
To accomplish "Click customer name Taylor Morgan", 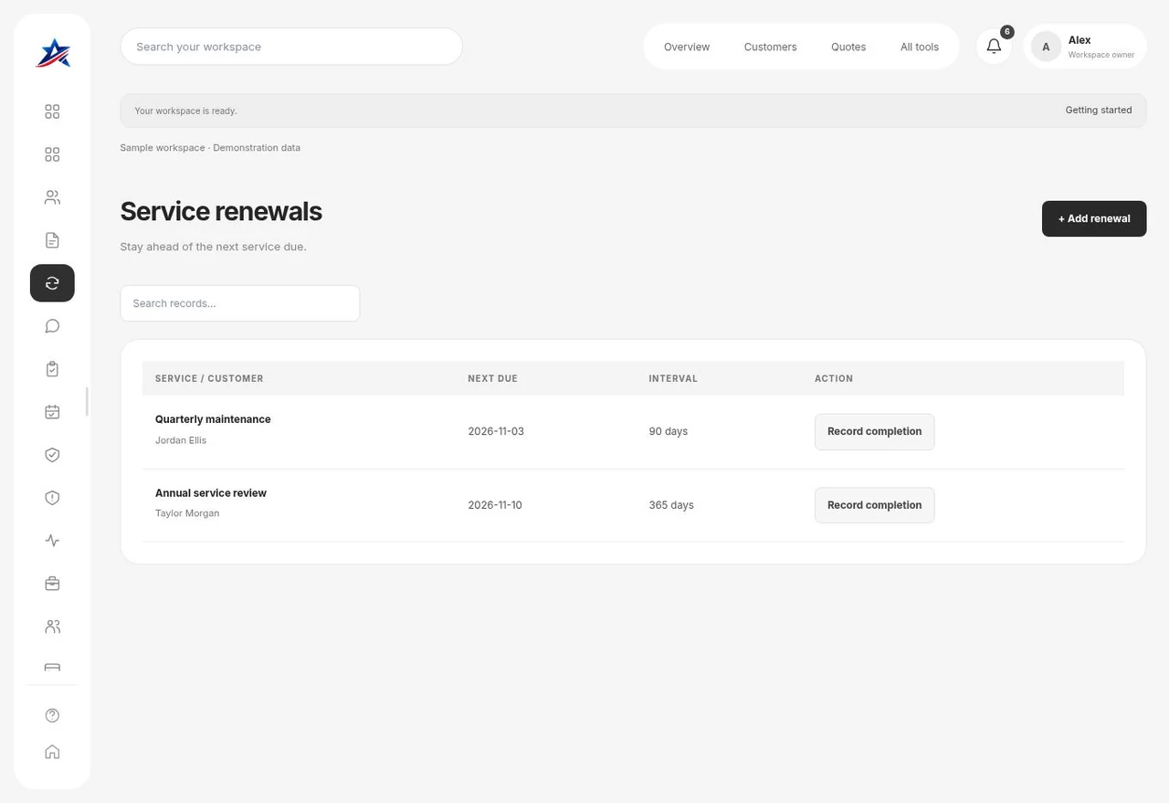I will [187, 513].
